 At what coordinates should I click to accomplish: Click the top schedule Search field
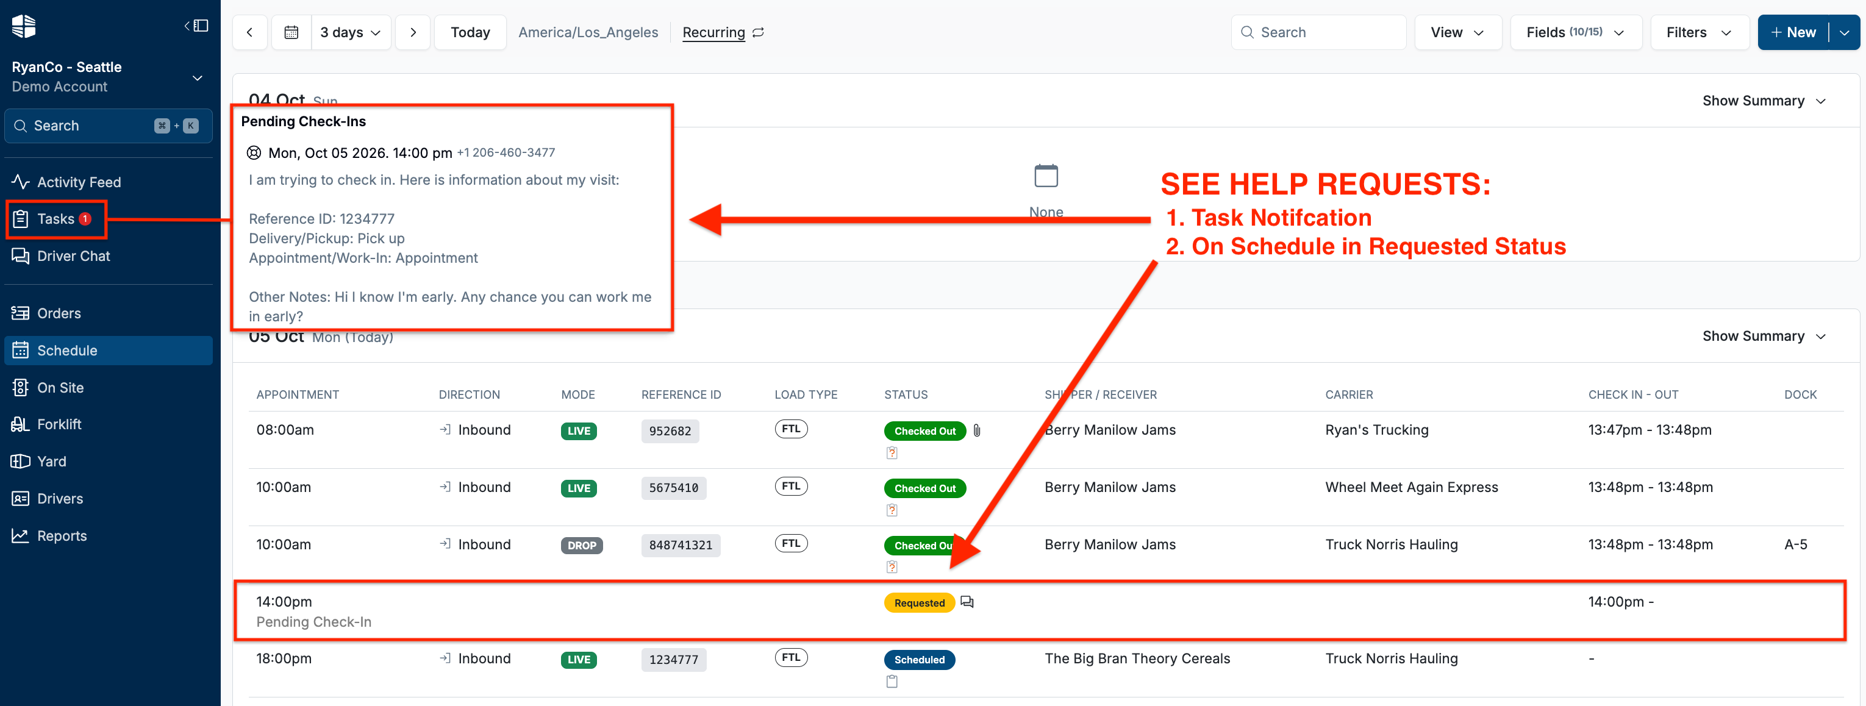click(x=1318, y=32)
